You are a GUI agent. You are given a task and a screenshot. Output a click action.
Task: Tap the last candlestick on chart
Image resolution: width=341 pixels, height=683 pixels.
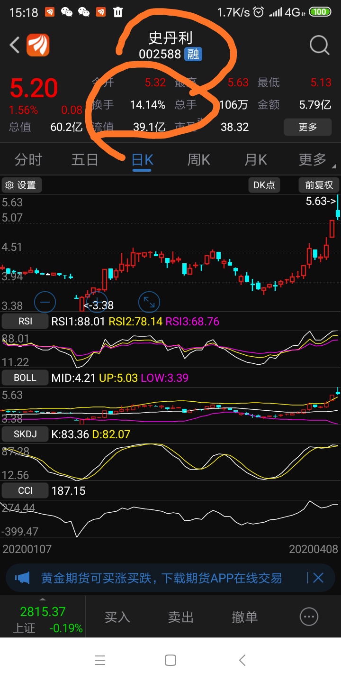338,208
